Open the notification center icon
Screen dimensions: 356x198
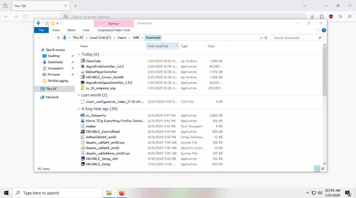[x=348, y=193]
